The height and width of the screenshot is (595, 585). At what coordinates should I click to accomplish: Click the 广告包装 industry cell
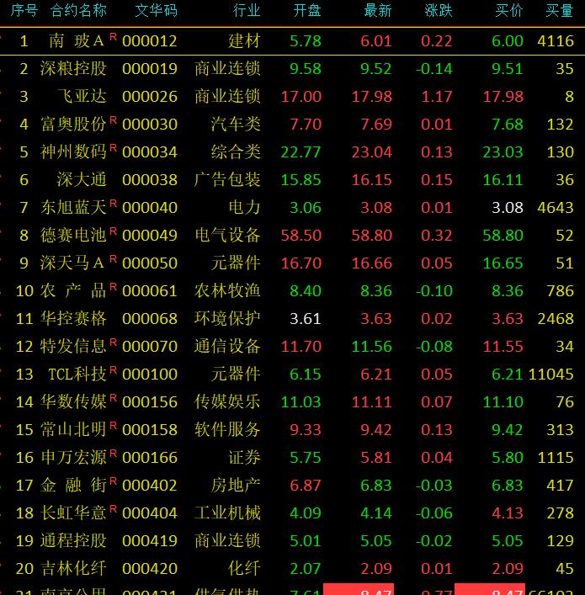point(227,179)
